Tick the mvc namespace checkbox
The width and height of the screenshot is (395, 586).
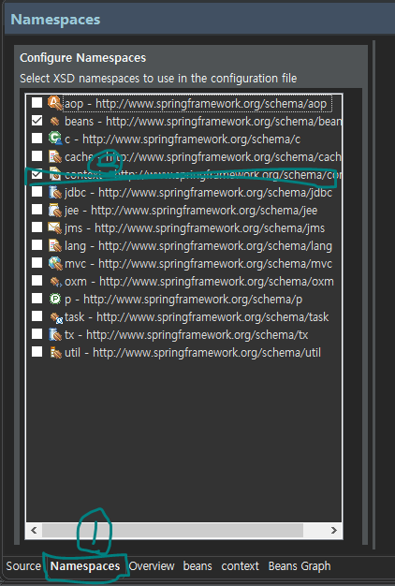37,263
